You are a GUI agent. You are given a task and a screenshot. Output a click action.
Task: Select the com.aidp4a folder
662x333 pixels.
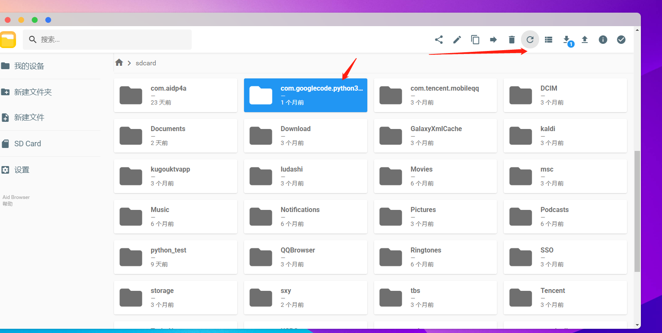click(x=176, y=95)
